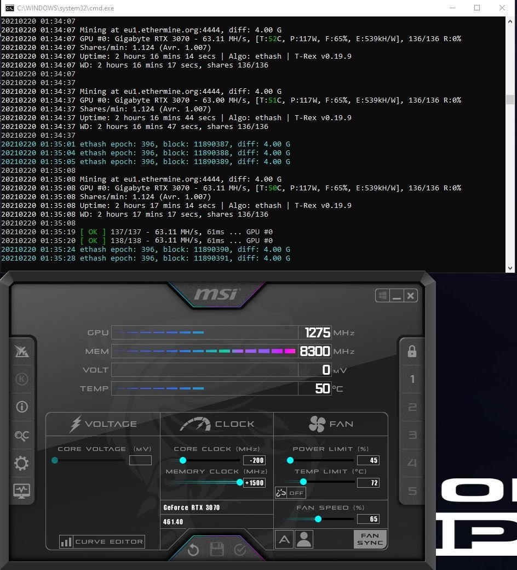The height and width of the screenshot is (570, 517).
Task: Toggle the profile lock icon
Action: tap(412, 352)
